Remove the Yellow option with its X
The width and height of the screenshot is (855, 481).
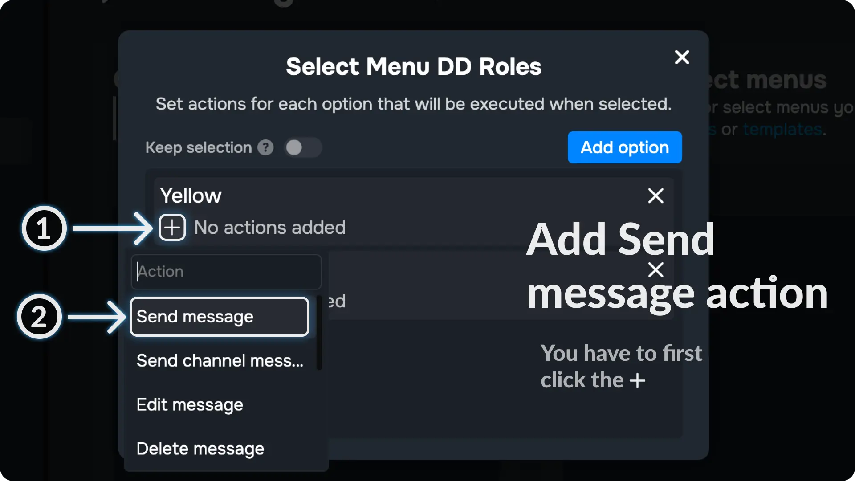point(655,196)
